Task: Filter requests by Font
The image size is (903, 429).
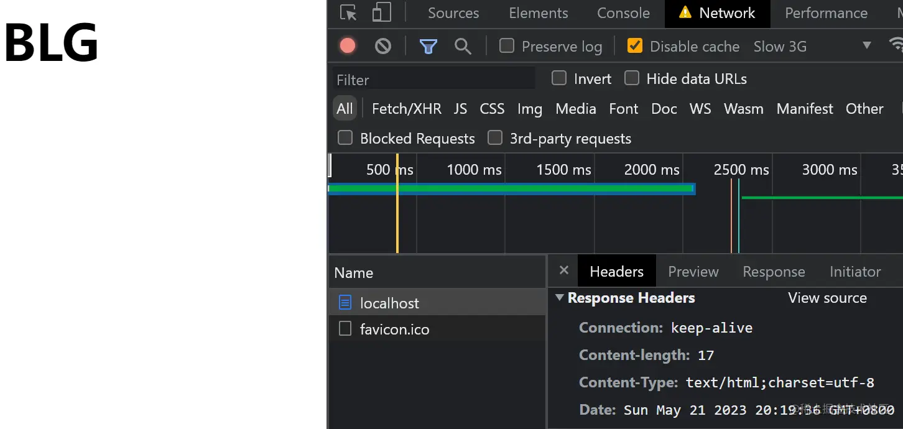Action: [x=624, y=109]
